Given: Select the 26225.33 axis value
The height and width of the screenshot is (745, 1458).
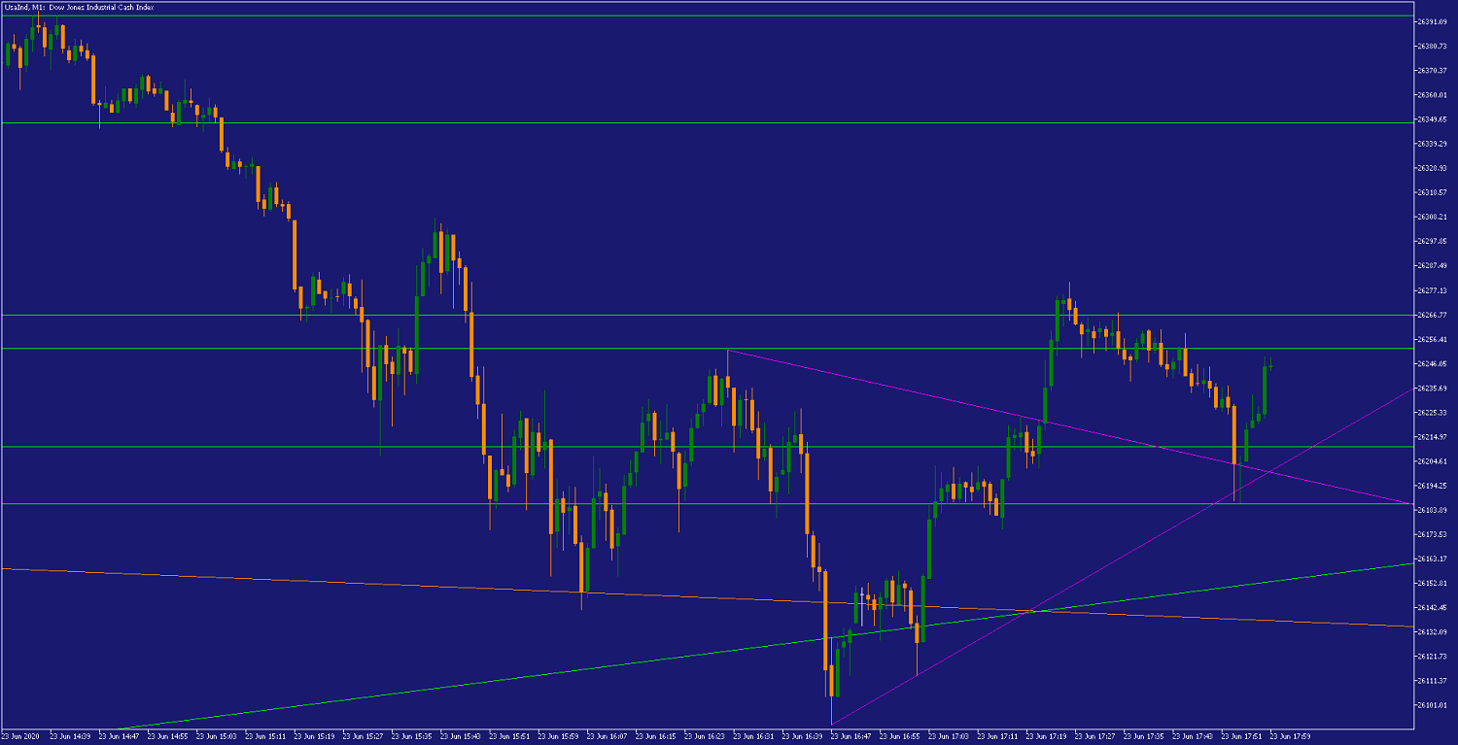Looking at the screenshot, I should (x=1432, y=412).
